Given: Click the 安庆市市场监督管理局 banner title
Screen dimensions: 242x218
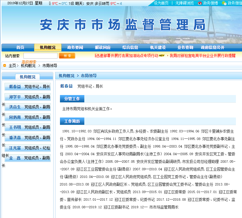Looking at the screenshot, I should 123,25.
